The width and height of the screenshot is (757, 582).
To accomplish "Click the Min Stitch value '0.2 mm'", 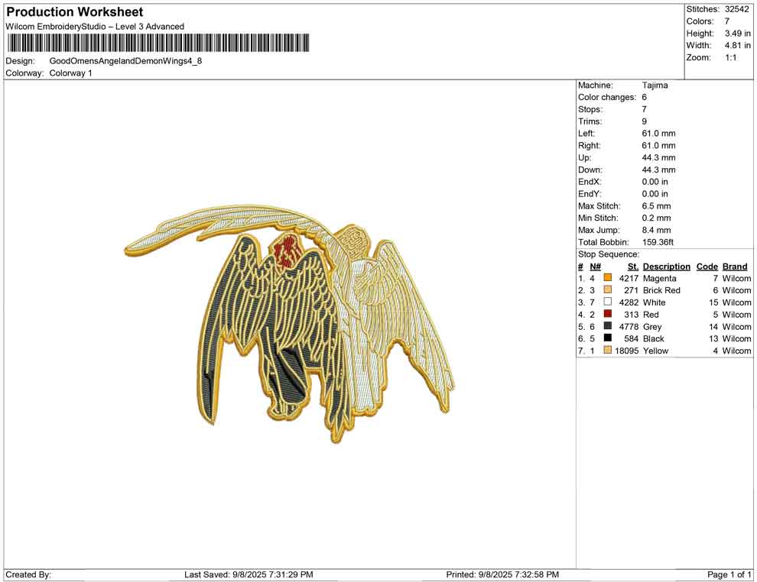I will (x=657, y=218).
